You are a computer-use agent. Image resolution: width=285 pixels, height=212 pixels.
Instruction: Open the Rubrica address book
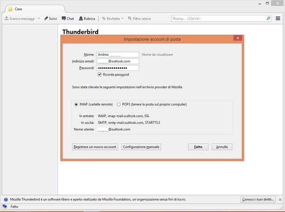(x=87, y=19)
